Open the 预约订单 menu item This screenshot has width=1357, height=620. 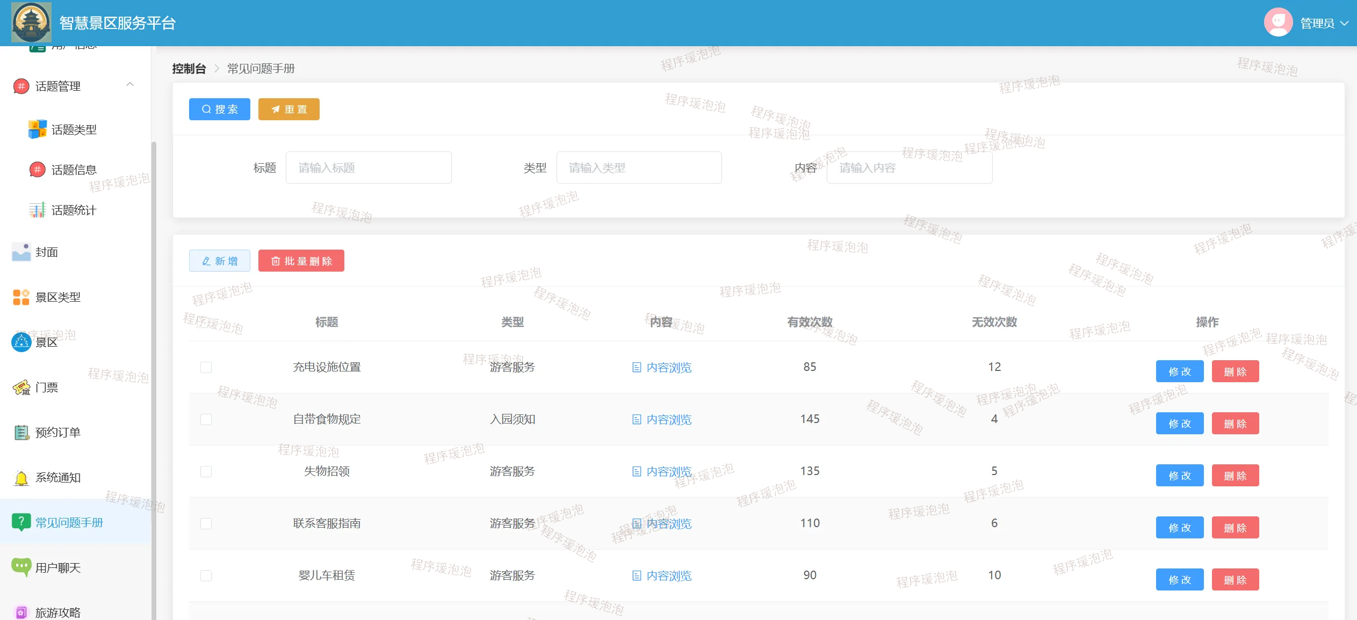[x=58, y=432]
